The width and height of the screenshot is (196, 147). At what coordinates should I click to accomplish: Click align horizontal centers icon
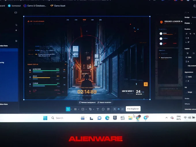click(x=190, y=34)
